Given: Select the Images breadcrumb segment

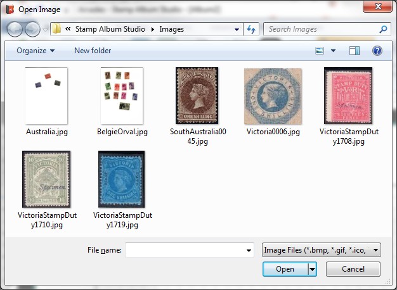Looking at the screenshot, I should pyautogui.click(x=171, y=29).
